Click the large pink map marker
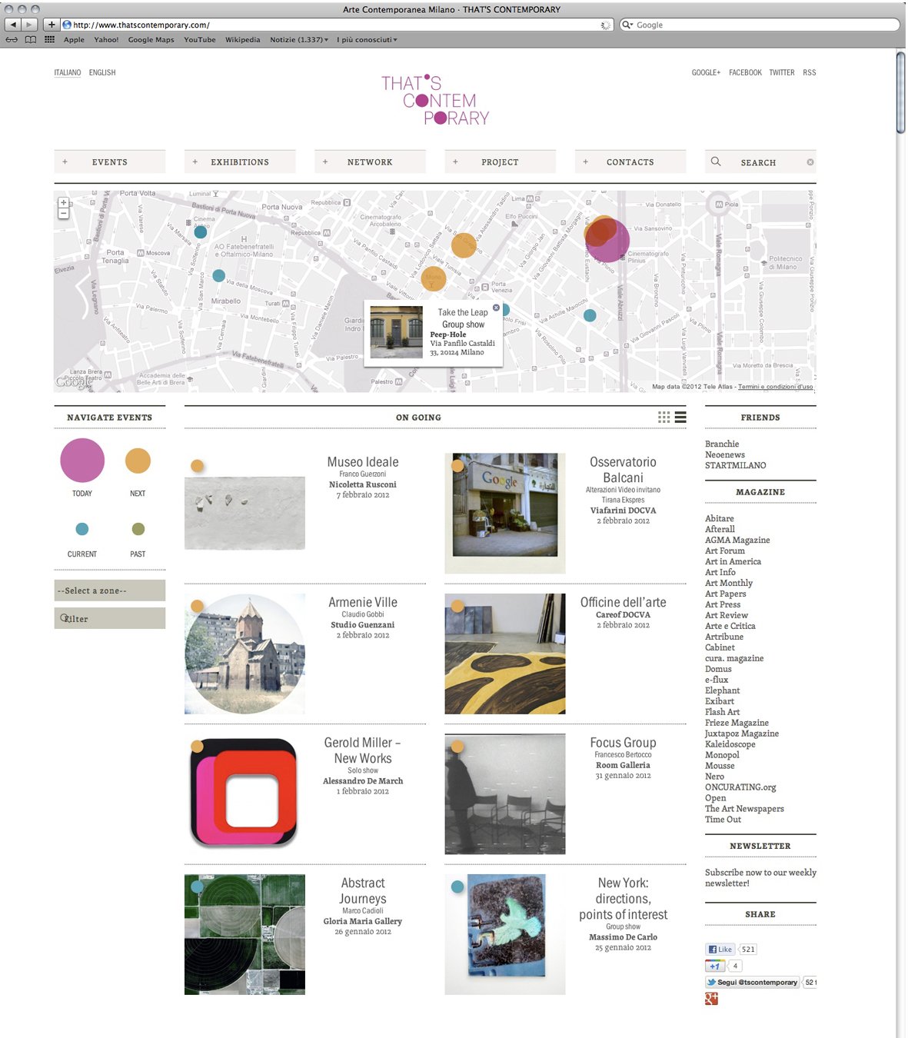This screenshot has height=1038, width=908. pos(607,241)
